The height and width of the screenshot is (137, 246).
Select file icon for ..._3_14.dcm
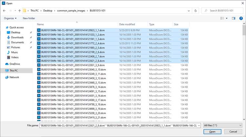[x=39, y=87]
